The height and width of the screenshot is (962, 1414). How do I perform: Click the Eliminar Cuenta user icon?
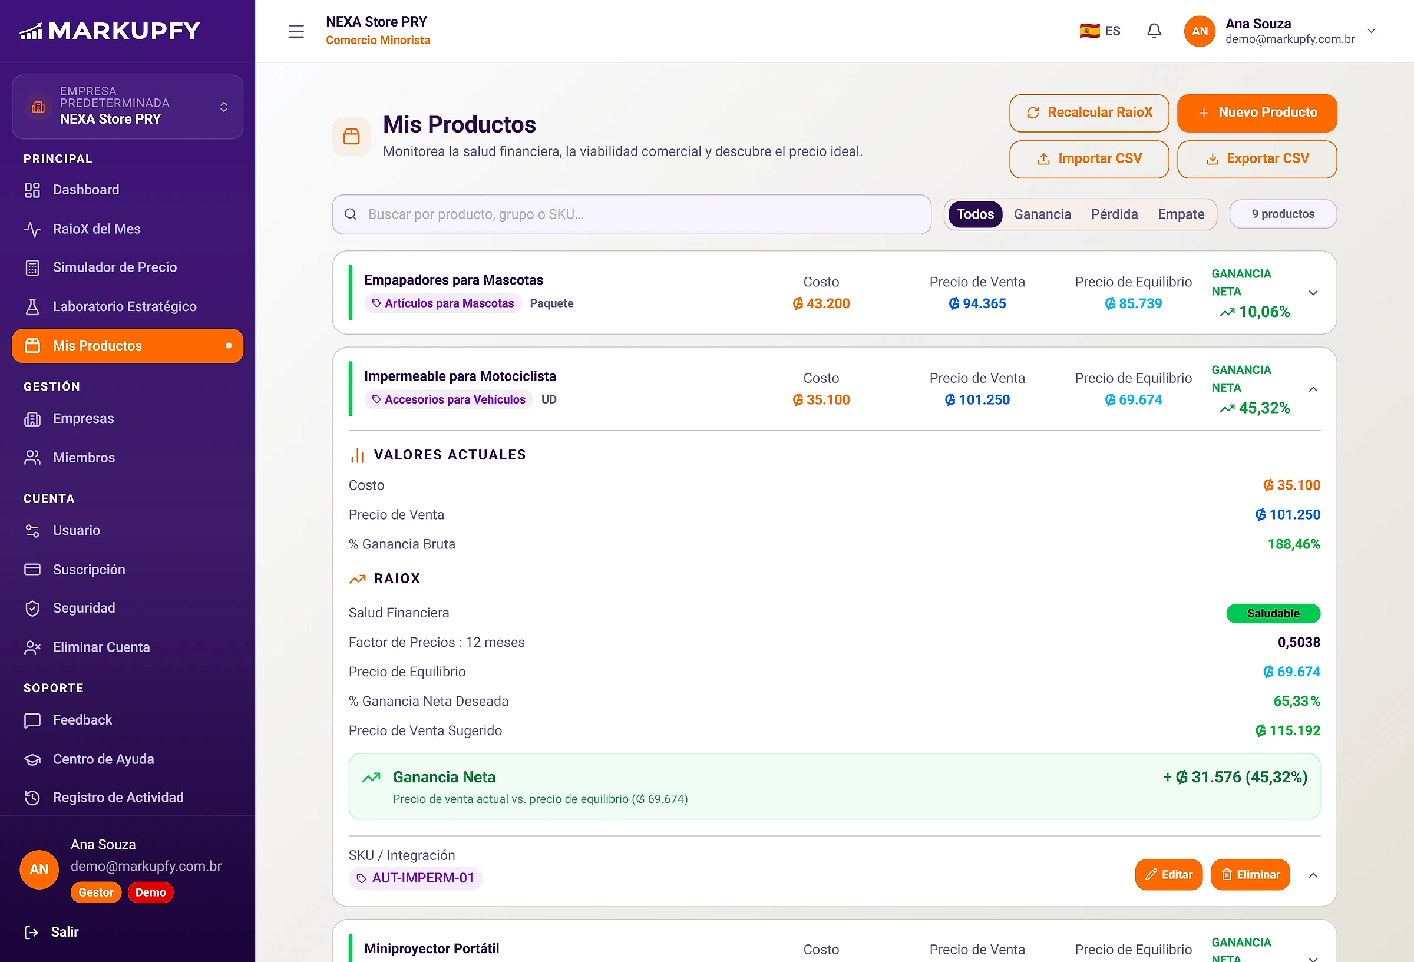32,647
